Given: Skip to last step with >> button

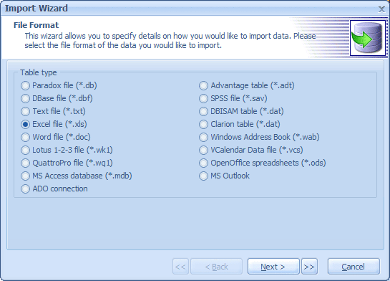Looking at the screenshot, I should (x=309, y=267).
